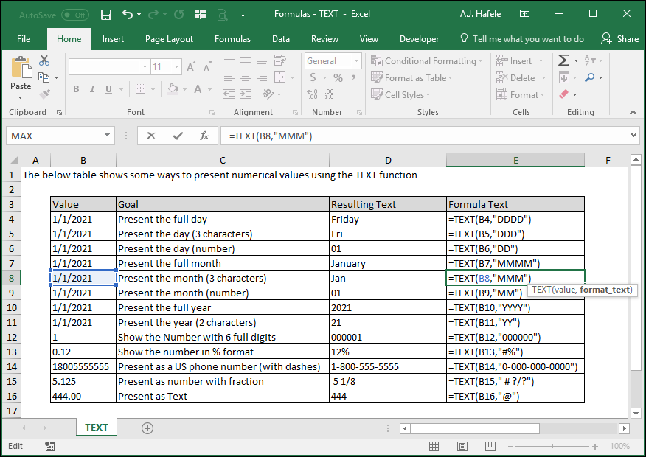
Task: Click the Paste clipboard icon
Action: point(21,69)
